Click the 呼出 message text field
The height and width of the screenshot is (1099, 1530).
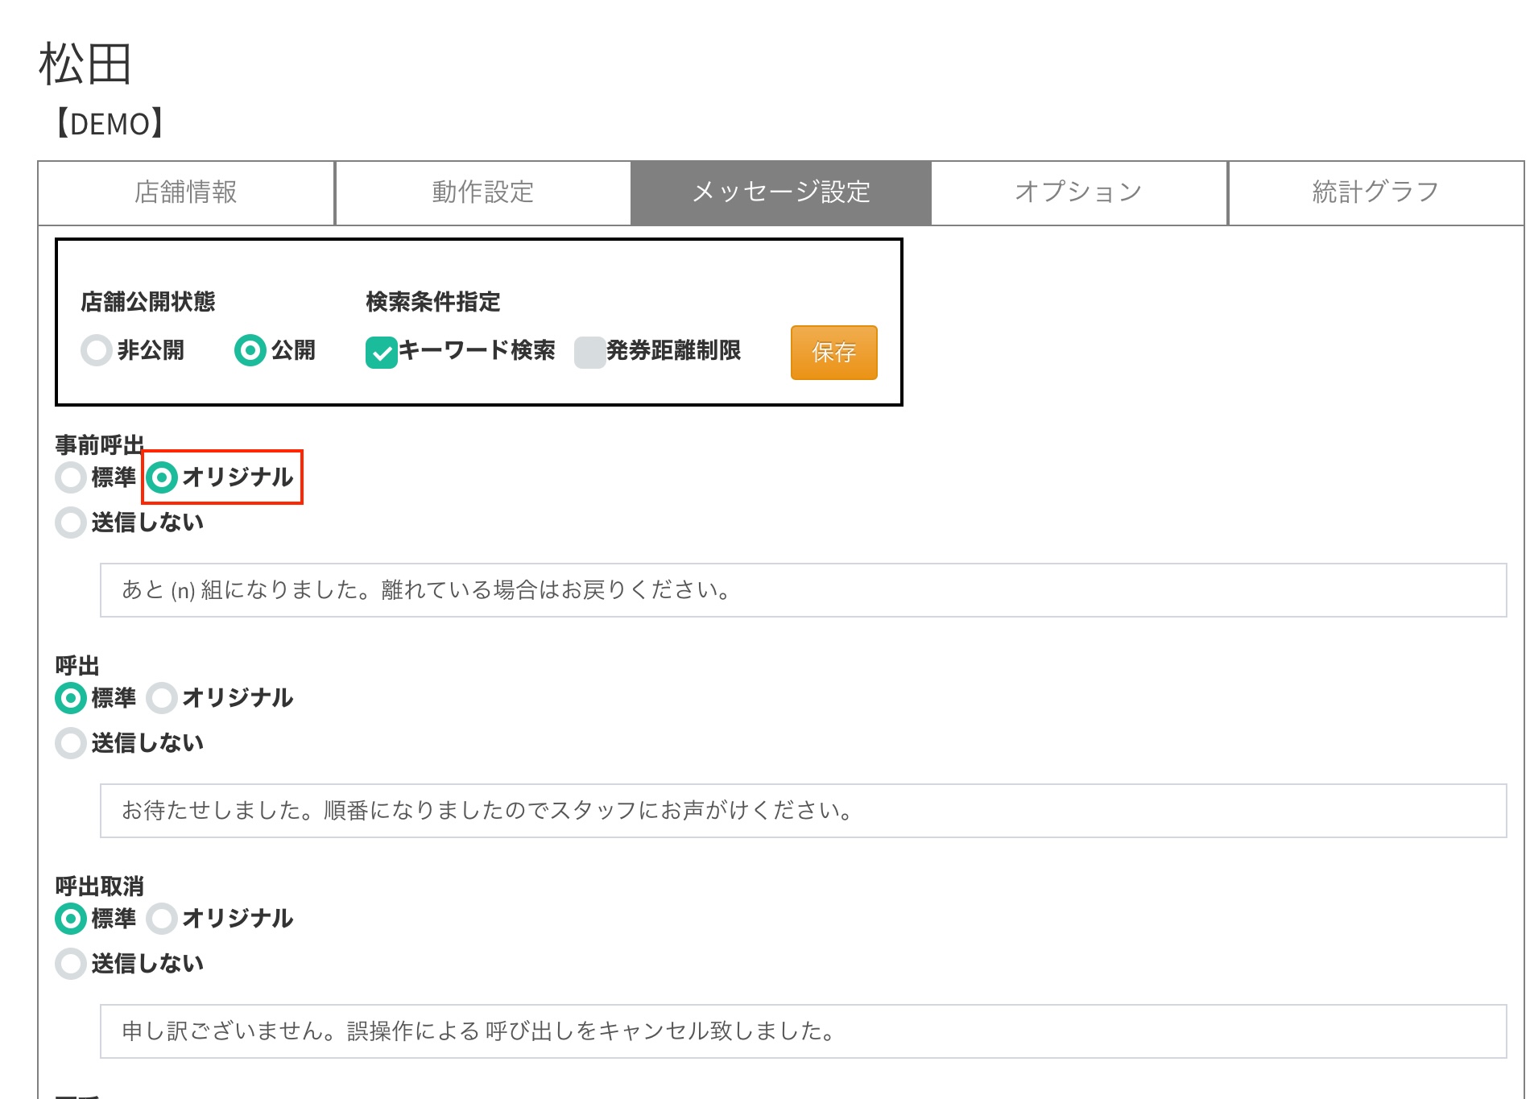803,811
